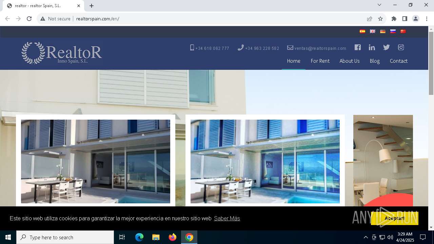434x244 pixels.
Task: Select the realtor Spain S.L. tab
Action: 43,6
